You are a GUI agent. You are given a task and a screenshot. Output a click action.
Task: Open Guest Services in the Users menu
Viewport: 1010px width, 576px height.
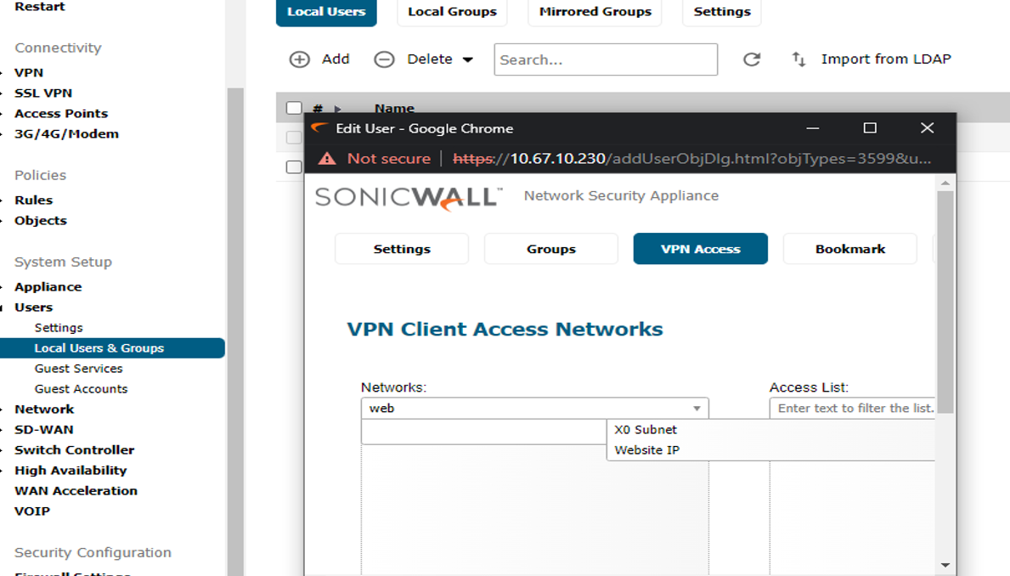point(78,369)
